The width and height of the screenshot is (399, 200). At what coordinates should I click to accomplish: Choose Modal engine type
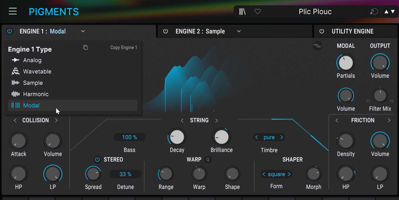[73, 105]
